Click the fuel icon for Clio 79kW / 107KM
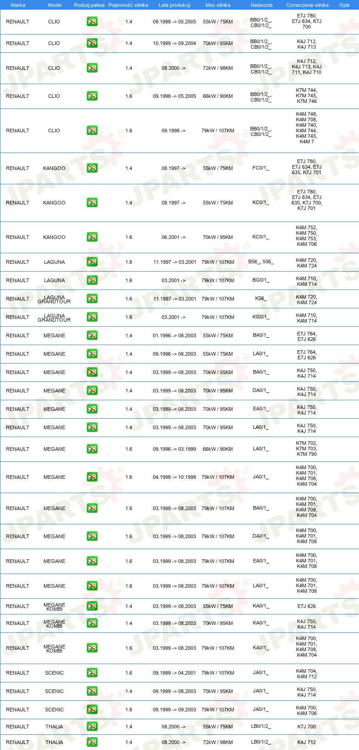The height and width of the screenshot is (750, 359). (92, 131)
